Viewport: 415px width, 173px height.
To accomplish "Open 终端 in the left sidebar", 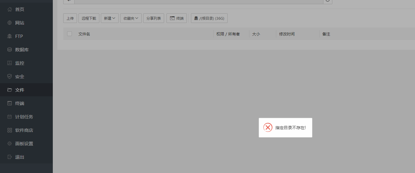I will [26, 103].
